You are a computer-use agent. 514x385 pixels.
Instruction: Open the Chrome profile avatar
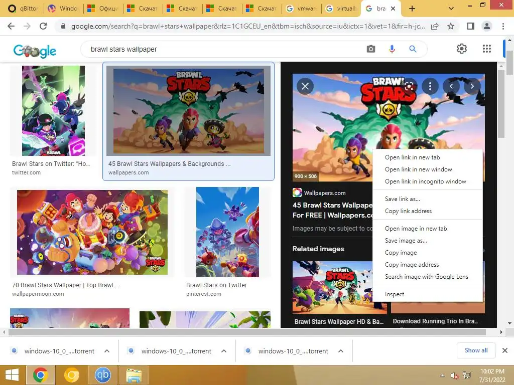(x=487, y=26)
